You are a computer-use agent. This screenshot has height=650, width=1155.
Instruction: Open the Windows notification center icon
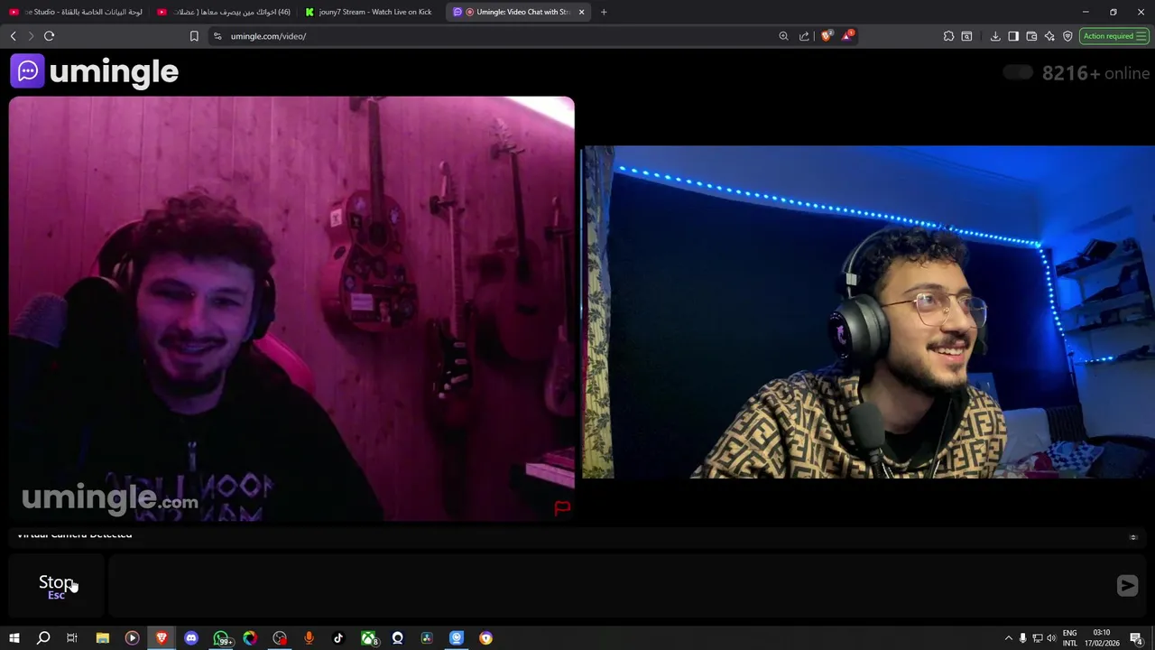point(1137,638)
